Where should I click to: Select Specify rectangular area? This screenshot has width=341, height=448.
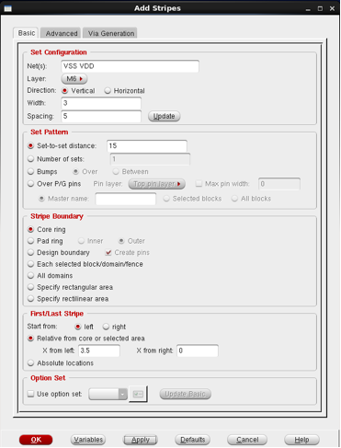[x=30, y=287]
